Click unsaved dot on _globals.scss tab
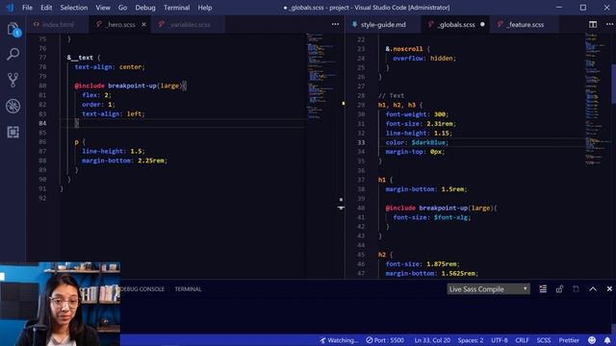The width and height of the screenshot is (616, 346). point(482,24)
